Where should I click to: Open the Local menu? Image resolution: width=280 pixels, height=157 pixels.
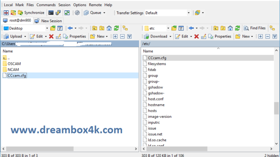click(8, 5)
